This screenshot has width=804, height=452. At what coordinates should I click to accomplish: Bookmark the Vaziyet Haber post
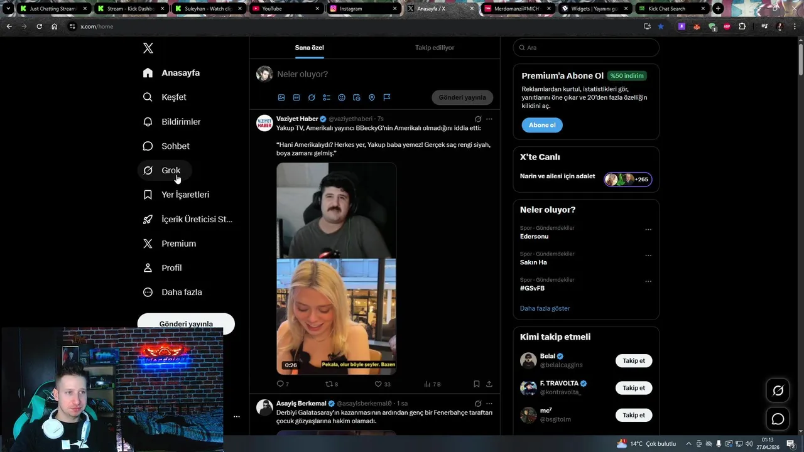[x=477, y=384]
